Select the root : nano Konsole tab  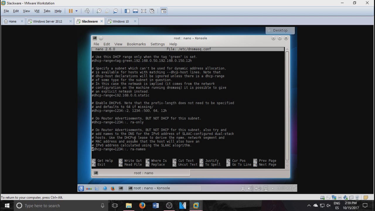(x=141, y=173)
